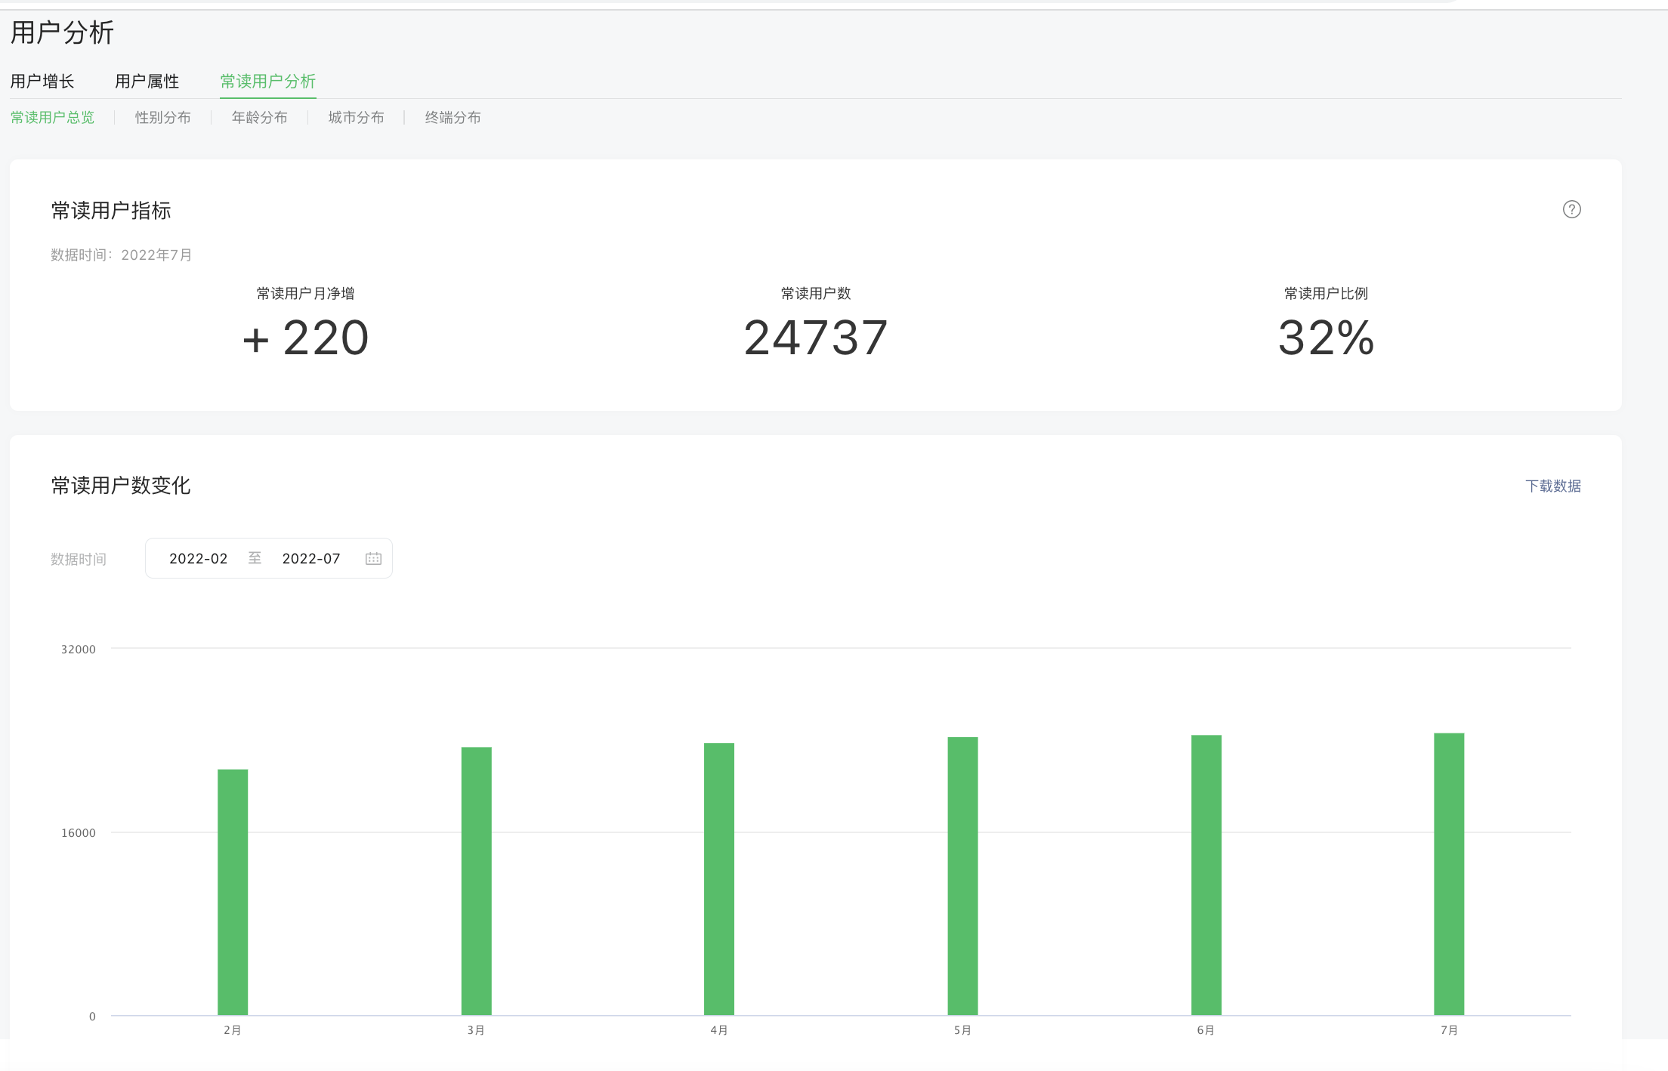This screenshot has height=1071, width=1668.
Task: Select the 常读用户分析 tab
Action: tap(267, 81)
